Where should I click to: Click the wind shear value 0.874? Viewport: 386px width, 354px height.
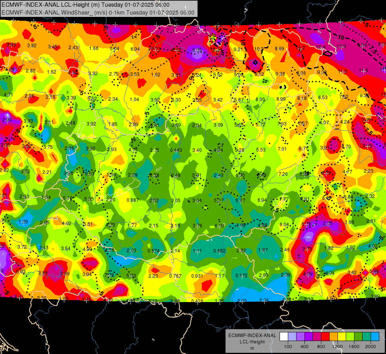click(x=153, y=251)
